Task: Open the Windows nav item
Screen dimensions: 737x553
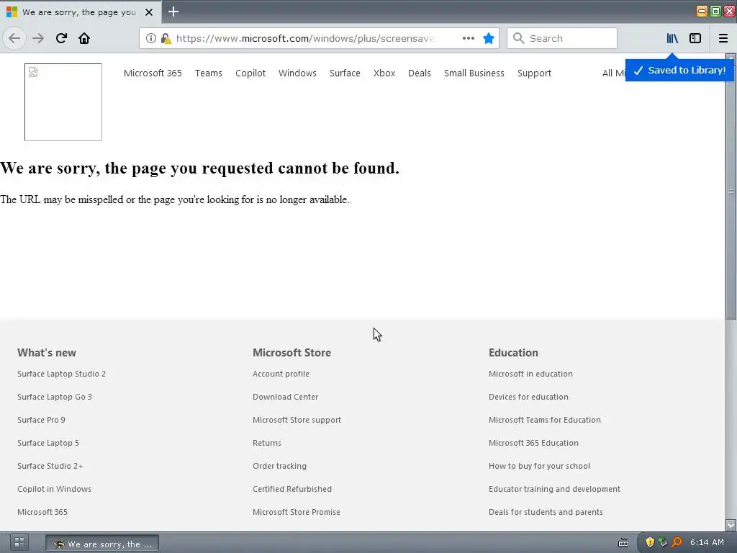Action: pyautogui.click(x=297, y=73)
